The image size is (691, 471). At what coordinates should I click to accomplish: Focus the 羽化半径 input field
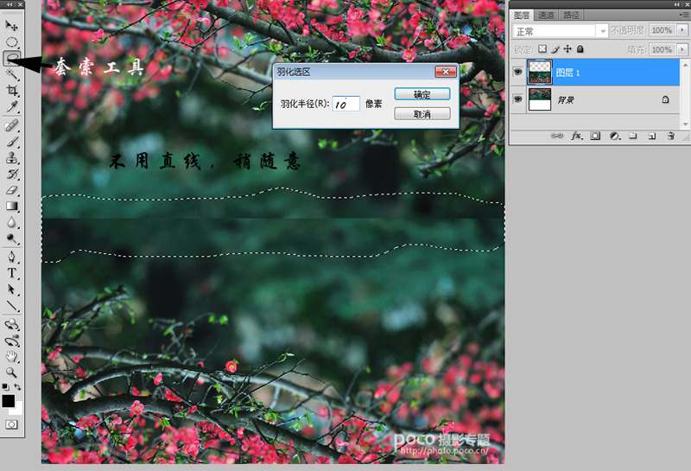(x=346, y=104)
